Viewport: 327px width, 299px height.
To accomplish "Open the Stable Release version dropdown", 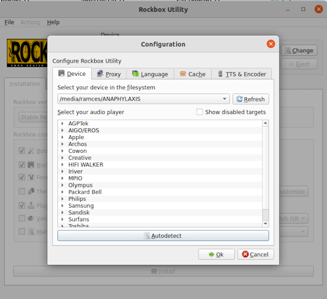I will [x=33, y=117].
